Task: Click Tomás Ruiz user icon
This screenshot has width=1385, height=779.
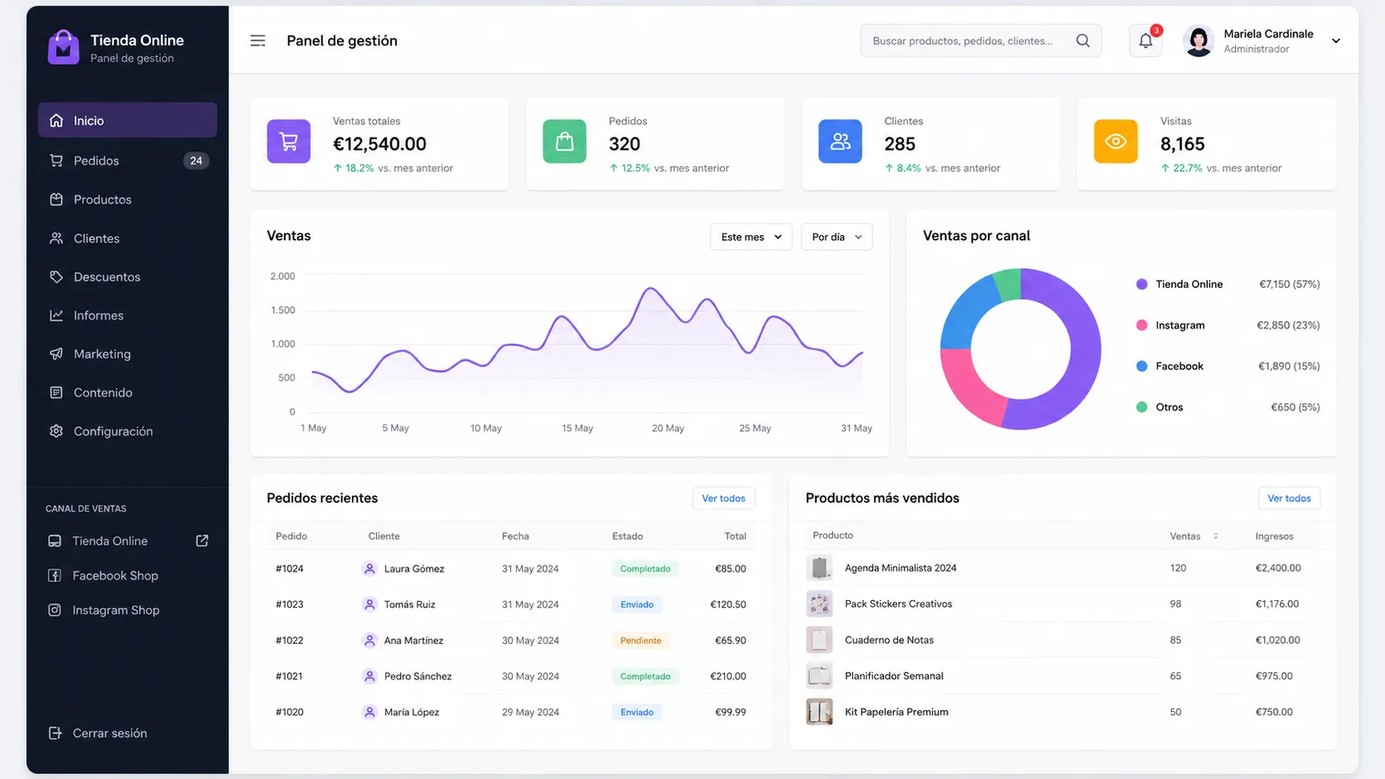Action: (369, 604)
